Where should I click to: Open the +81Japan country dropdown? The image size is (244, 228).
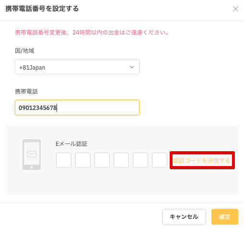click(77, 67)
